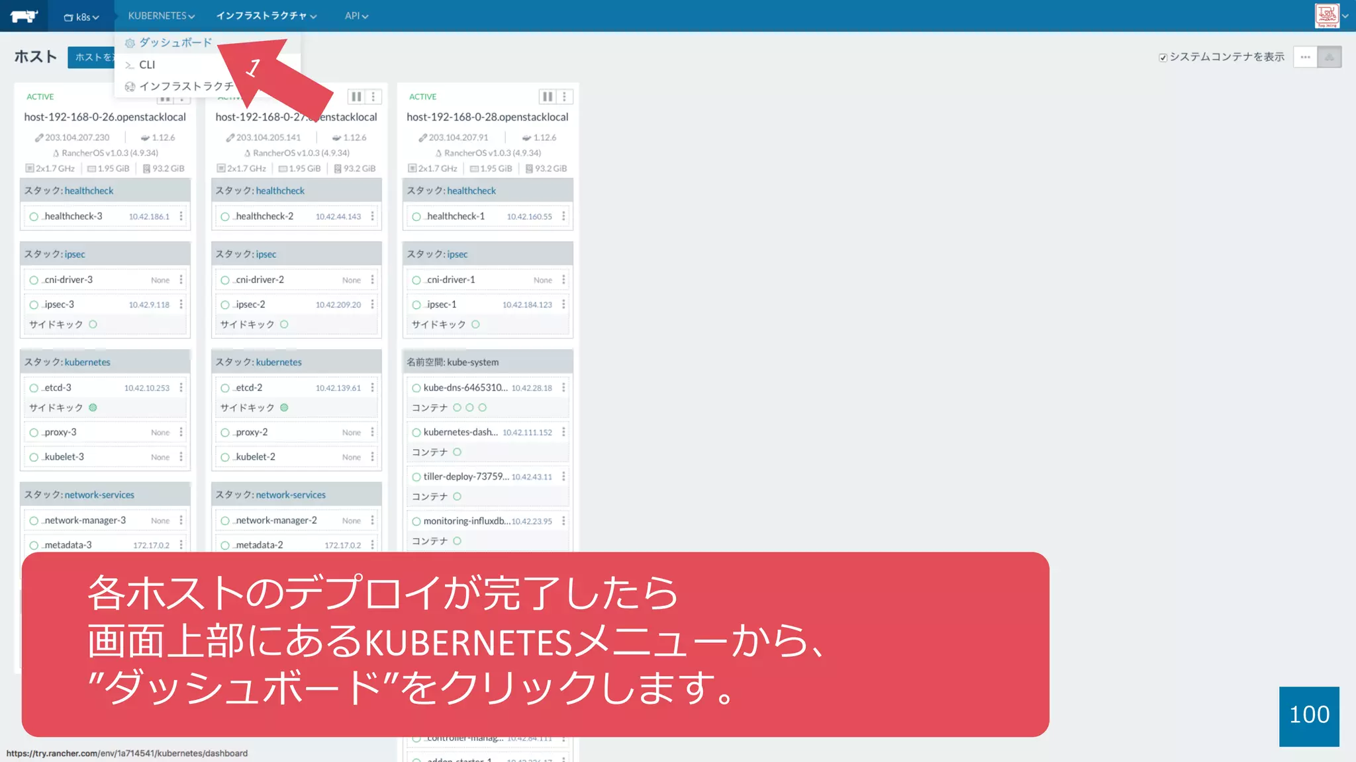Pause host-192-168-0-27 with the pause icon
1356x762 pixels.
(356, 97)
